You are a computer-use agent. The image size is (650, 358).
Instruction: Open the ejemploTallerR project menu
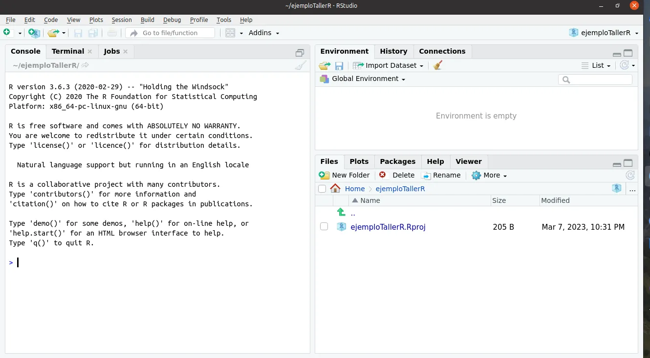click(x=604, y=33)
